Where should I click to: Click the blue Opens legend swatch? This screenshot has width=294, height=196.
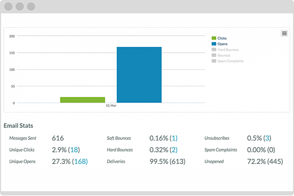[214, 44]
